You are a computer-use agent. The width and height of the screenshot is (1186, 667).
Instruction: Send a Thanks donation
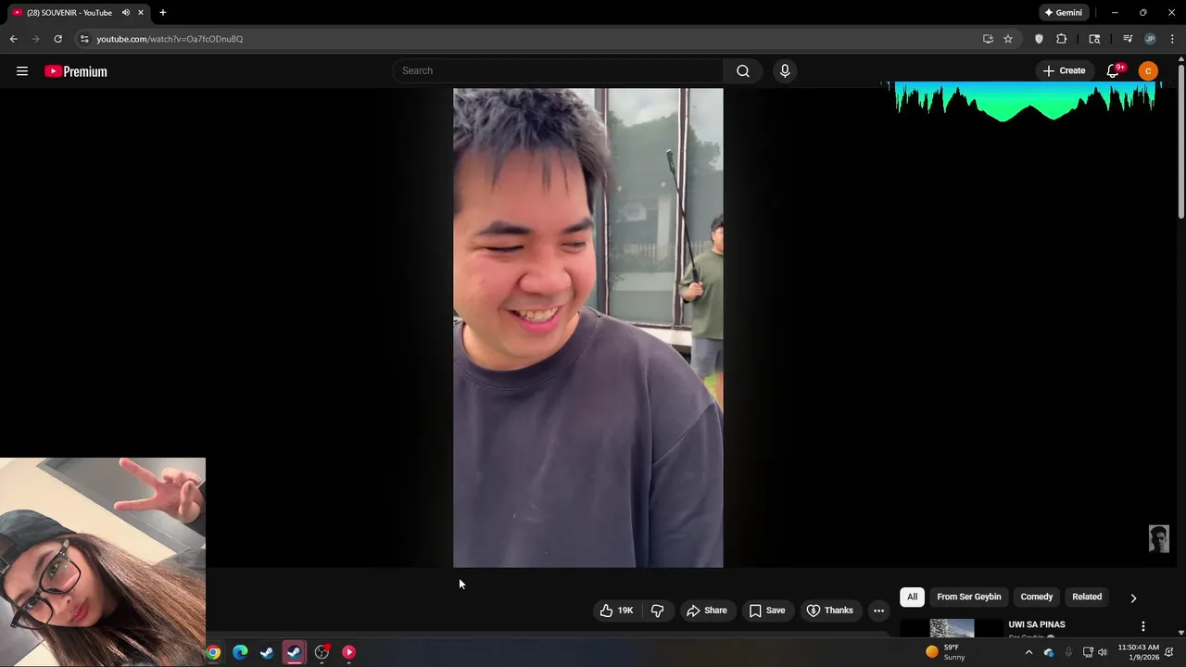(x=830, y=610)
